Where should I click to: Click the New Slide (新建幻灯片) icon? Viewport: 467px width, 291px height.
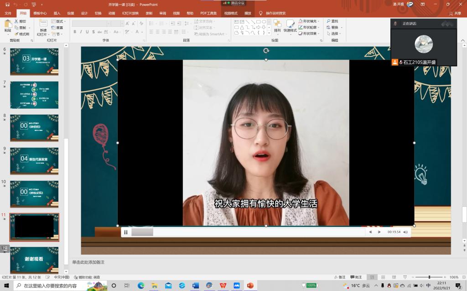[x=42, y=26]
